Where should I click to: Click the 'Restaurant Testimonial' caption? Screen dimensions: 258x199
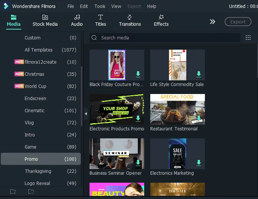pos(174,128)
